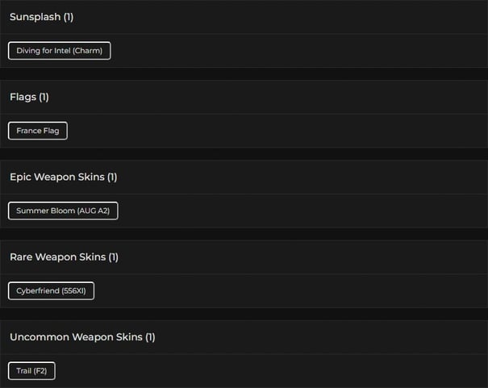Image resolution: width=488 pixels, height=388 pixels.
Task: Toggle the Uncommon Weapon Skins heading
Action: (76, 336)
